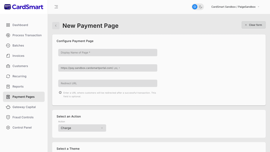Click the info icon below Redirect URL

pos(60,92)
